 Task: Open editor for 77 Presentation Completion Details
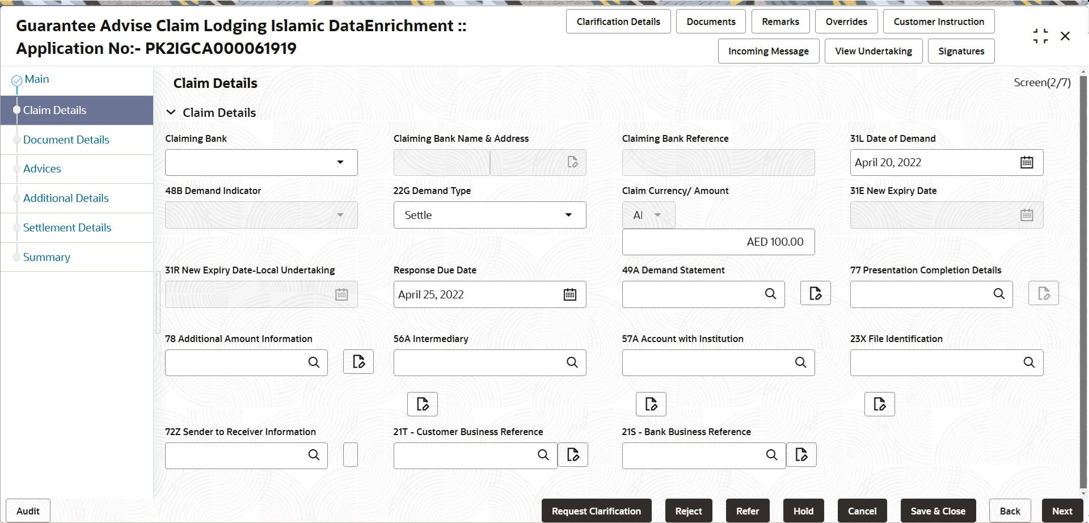[1043, 293]
